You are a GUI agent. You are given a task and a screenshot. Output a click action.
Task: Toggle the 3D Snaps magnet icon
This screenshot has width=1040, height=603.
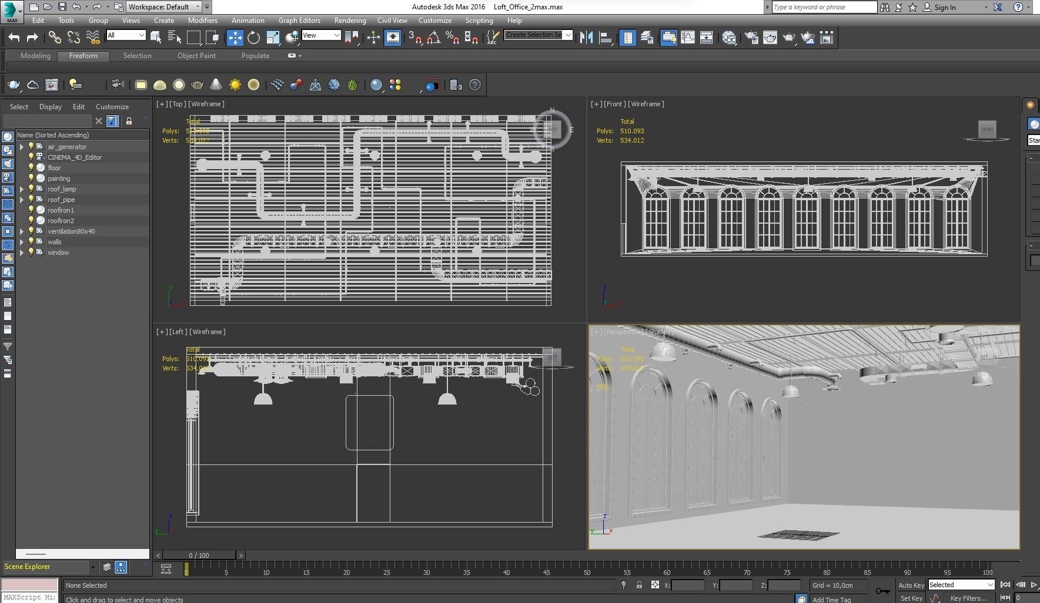[415, 38]
